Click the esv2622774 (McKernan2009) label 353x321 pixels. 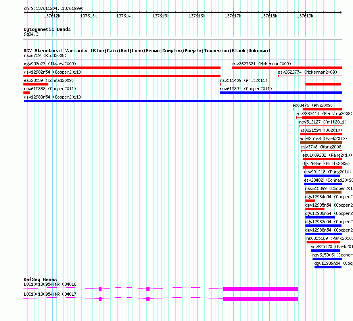coord(307,72)
